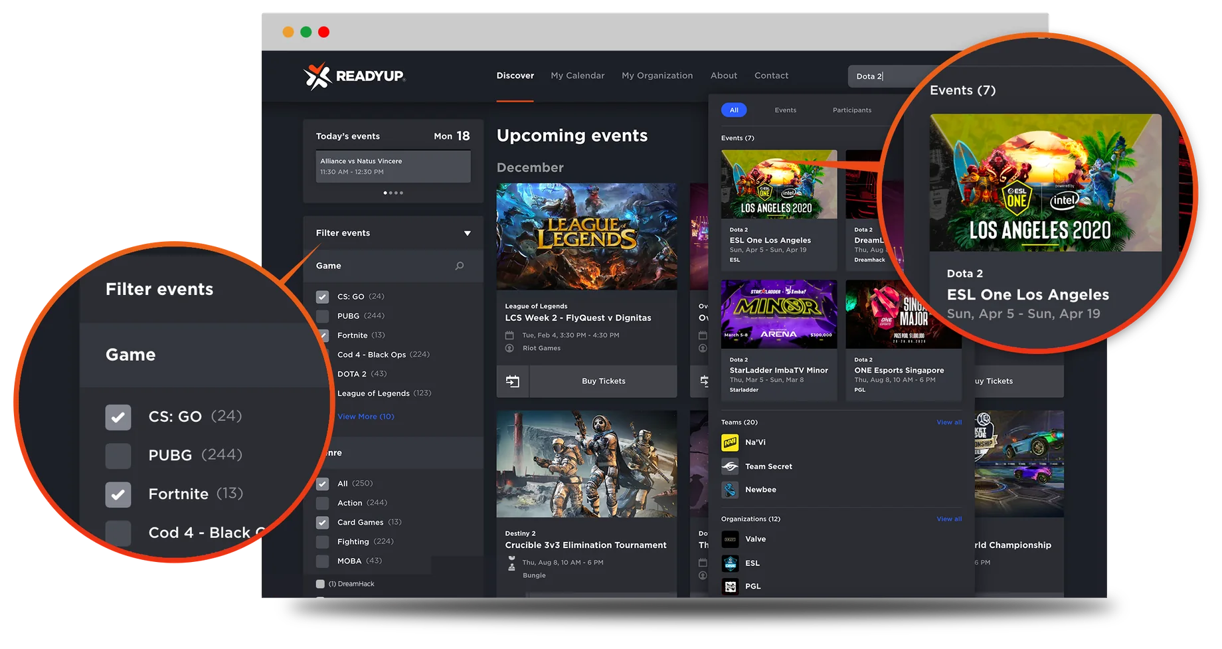
Task: Open ESL One Los Angeles search thumbnail
Action: pyautogui.click(x=779, y=184)
